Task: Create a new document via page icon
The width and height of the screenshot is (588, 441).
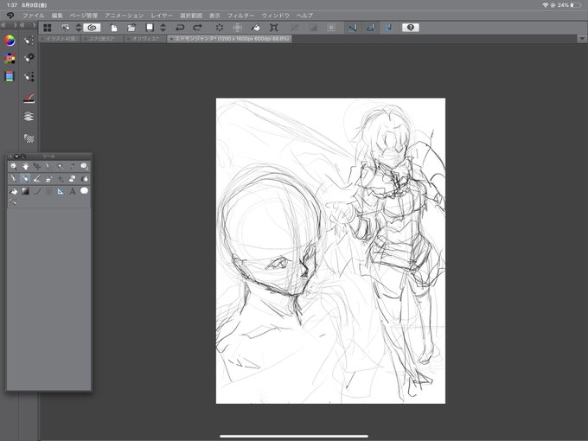Action: click(x=113, y=28)
